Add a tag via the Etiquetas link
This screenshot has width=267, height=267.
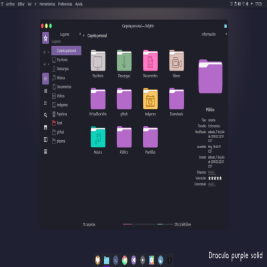pos(212,172)
